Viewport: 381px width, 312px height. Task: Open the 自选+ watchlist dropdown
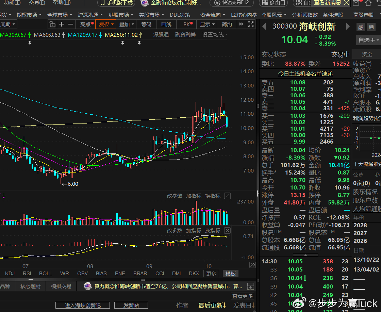click(369, 40)
